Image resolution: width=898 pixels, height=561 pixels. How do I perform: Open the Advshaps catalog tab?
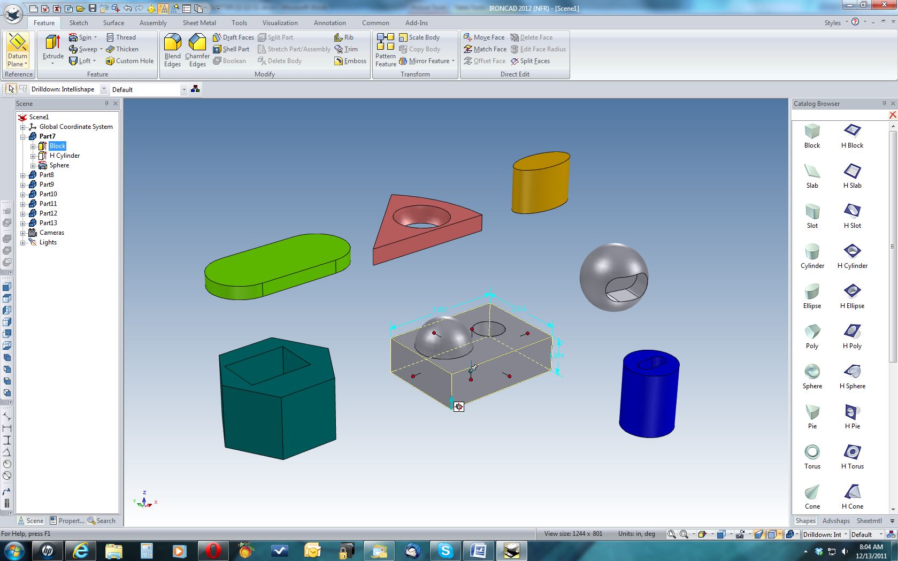[836, 520]
